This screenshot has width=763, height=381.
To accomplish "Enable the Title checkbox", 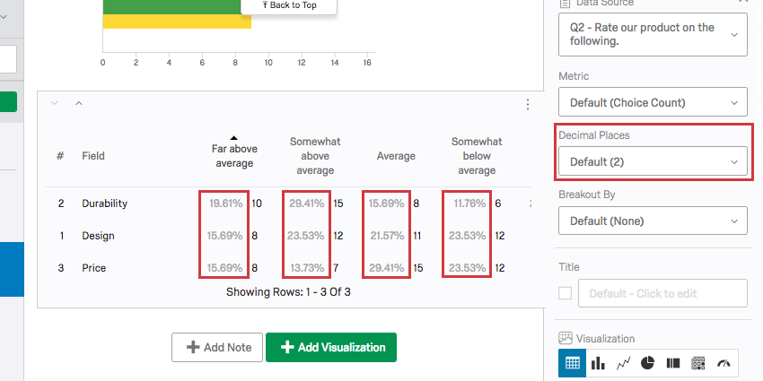I will pos(565,293).
